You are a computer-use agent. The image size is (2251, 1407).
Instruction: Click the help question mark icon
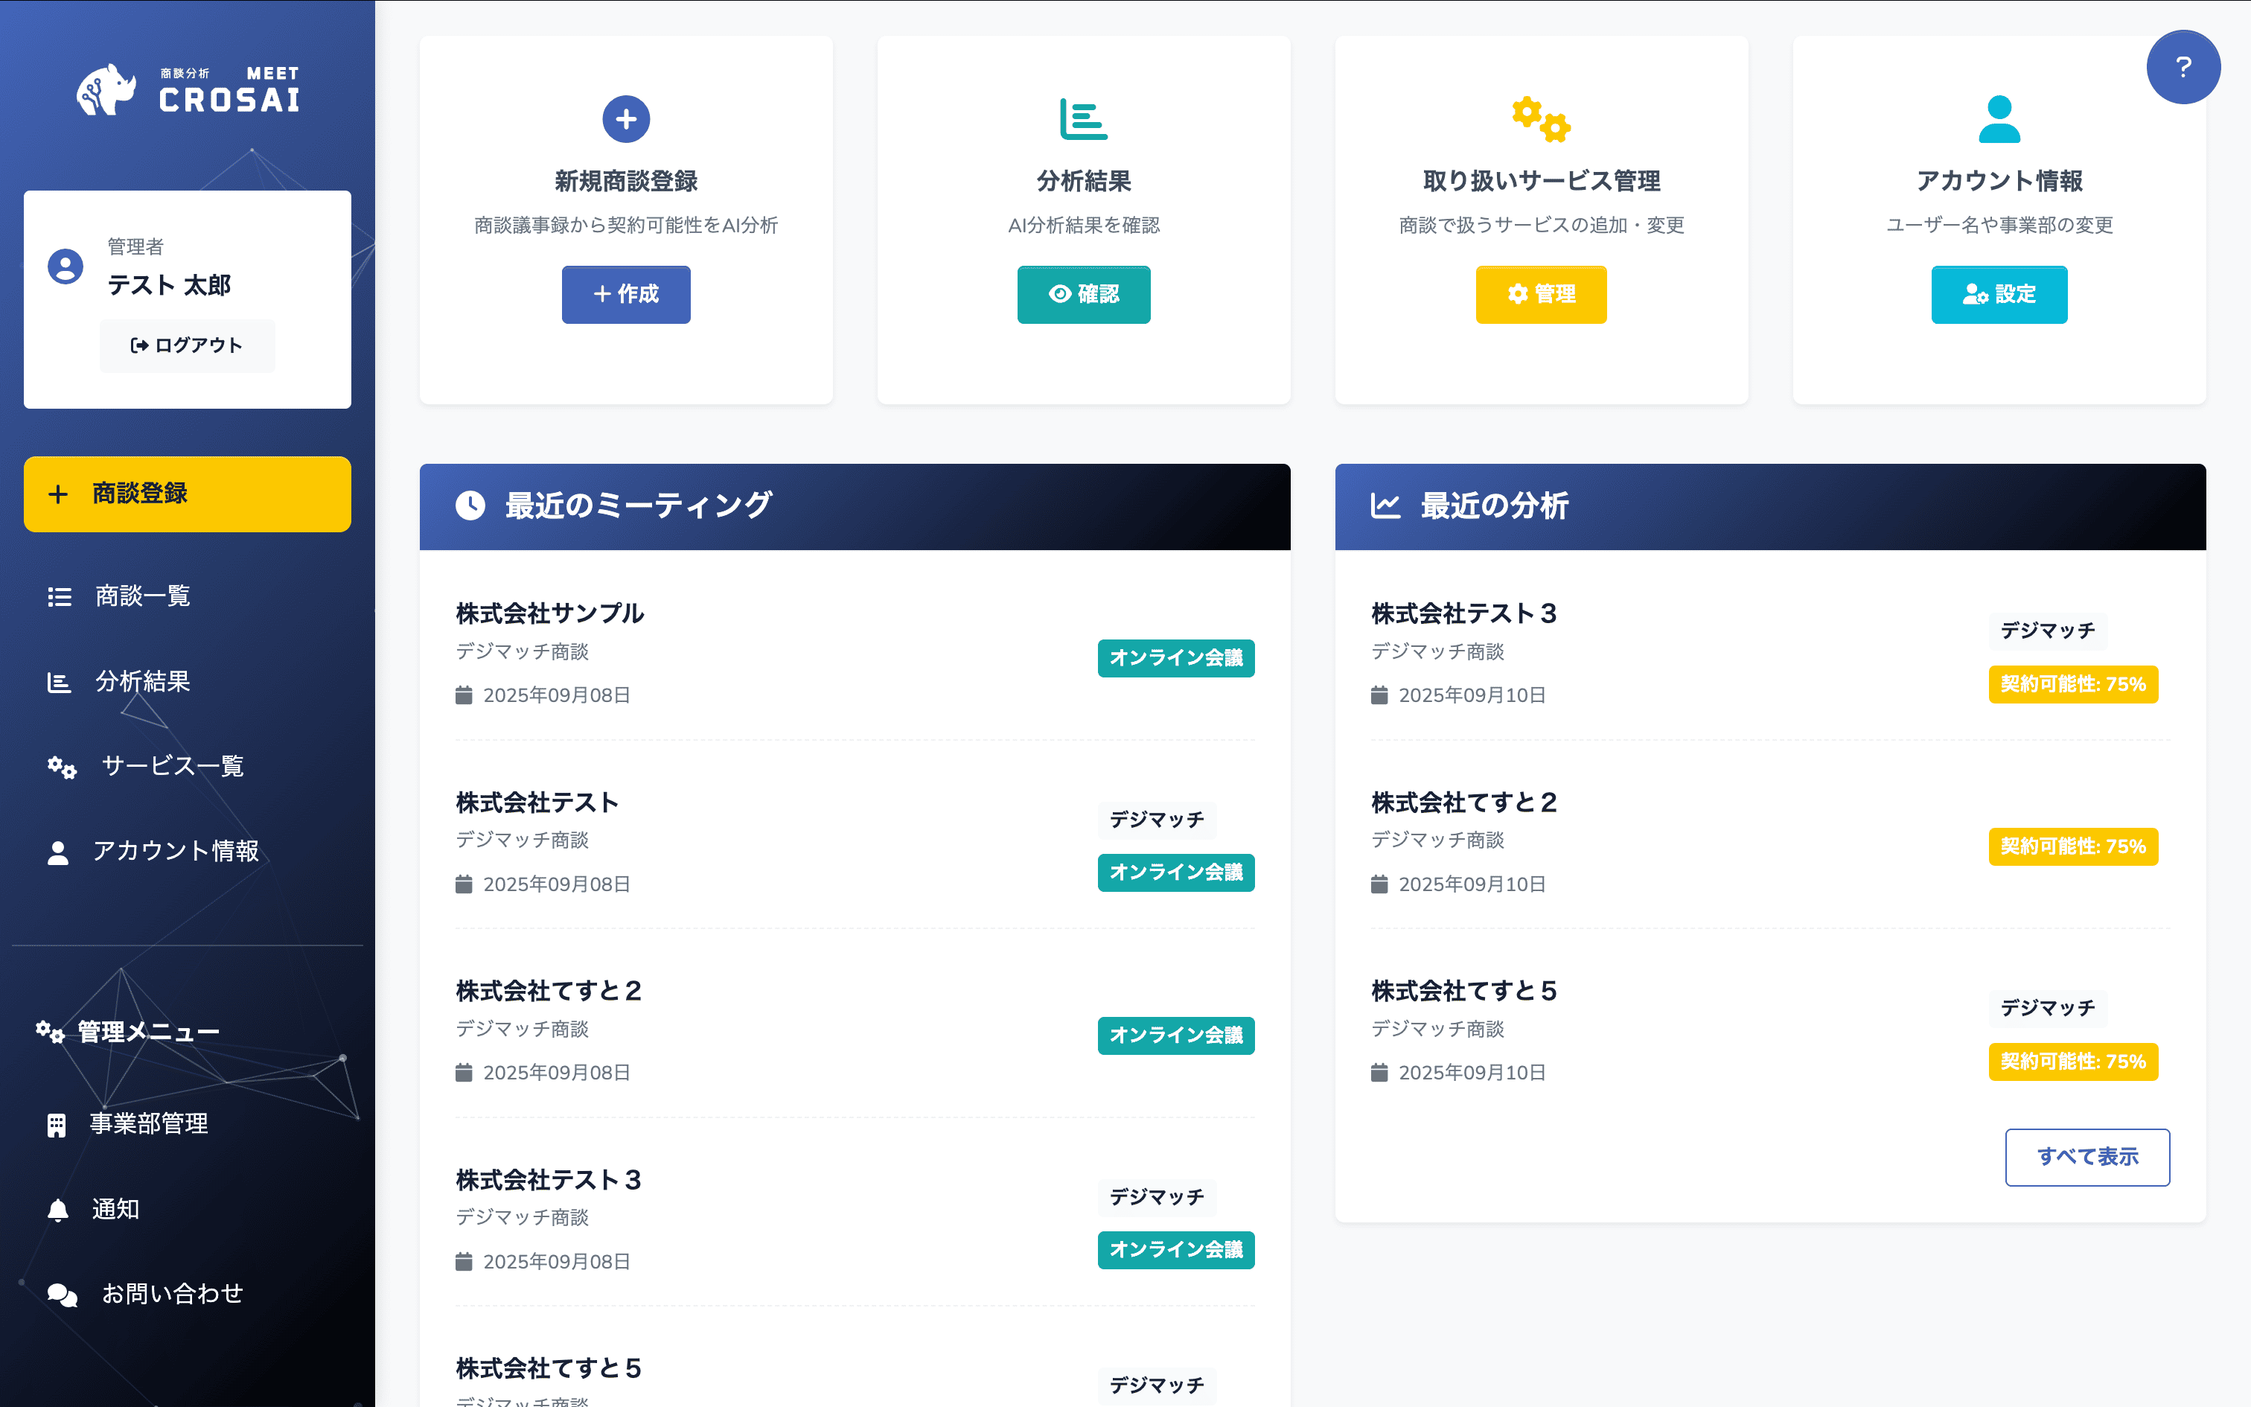(x=2183, y=66)
